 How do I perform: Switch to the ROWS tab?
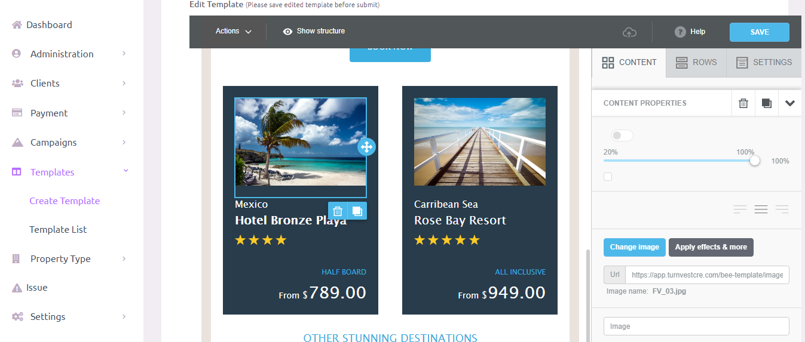pos(696,62)
